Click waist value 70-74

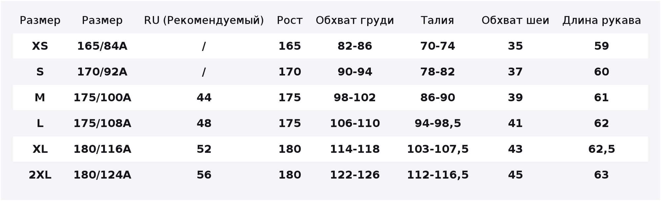pos(438,46)
